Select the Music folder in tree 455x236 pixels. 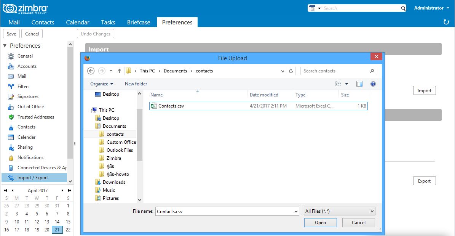(109, 190)
